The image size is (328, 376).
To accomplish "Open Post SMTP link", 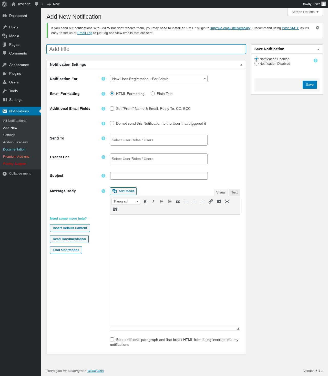I will tap(290, 28).
